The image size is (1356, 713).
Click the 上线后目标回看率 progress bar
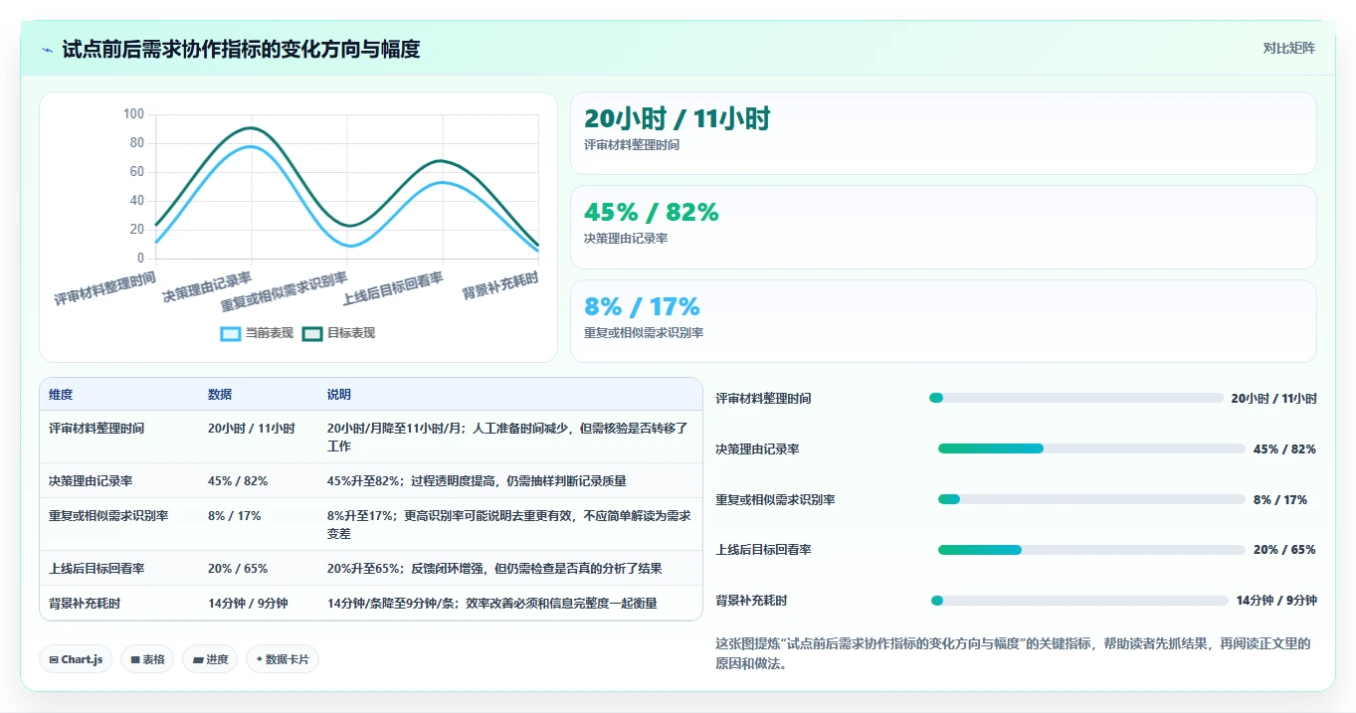[1091, 550]
